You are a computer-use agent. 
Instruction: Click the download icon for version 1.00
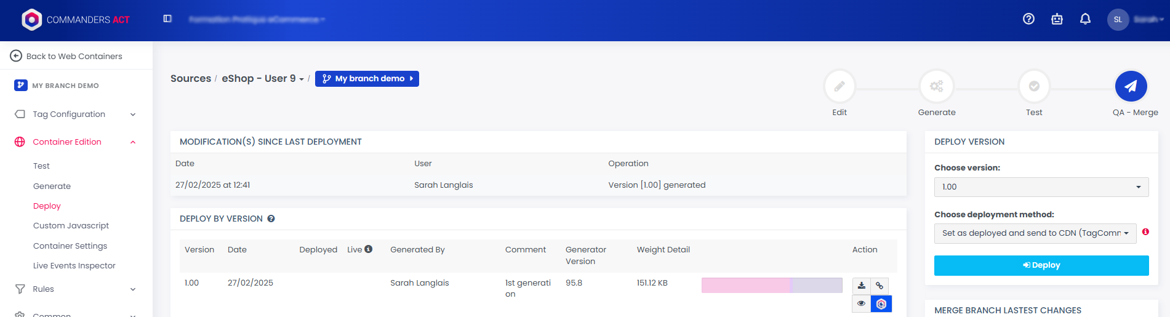862,286
